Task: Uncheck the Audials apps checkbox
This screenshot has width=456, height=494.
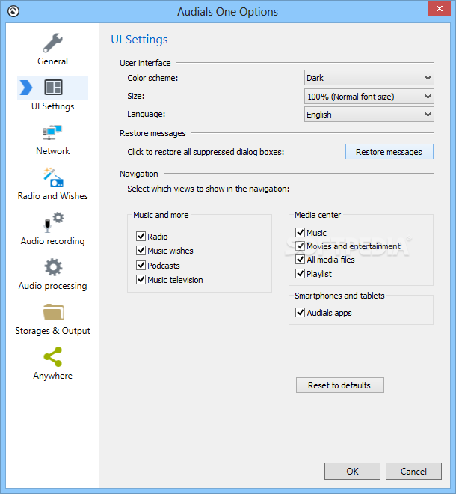Action: click(x=301, y=313)
